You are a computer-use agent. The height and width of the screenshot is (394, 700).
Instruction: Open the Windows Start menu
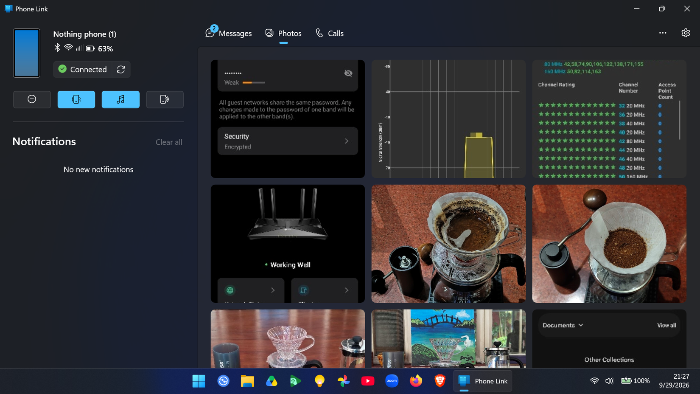pos(199,381)
